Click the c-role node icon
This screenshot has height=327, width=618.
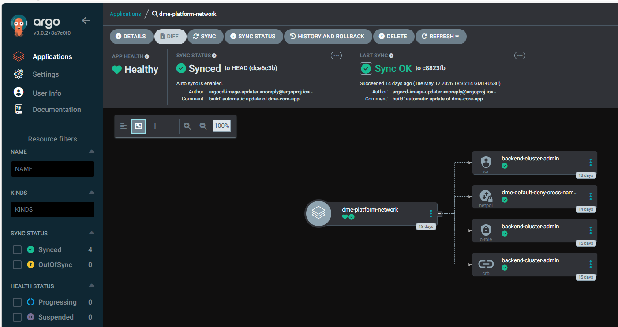486,230
